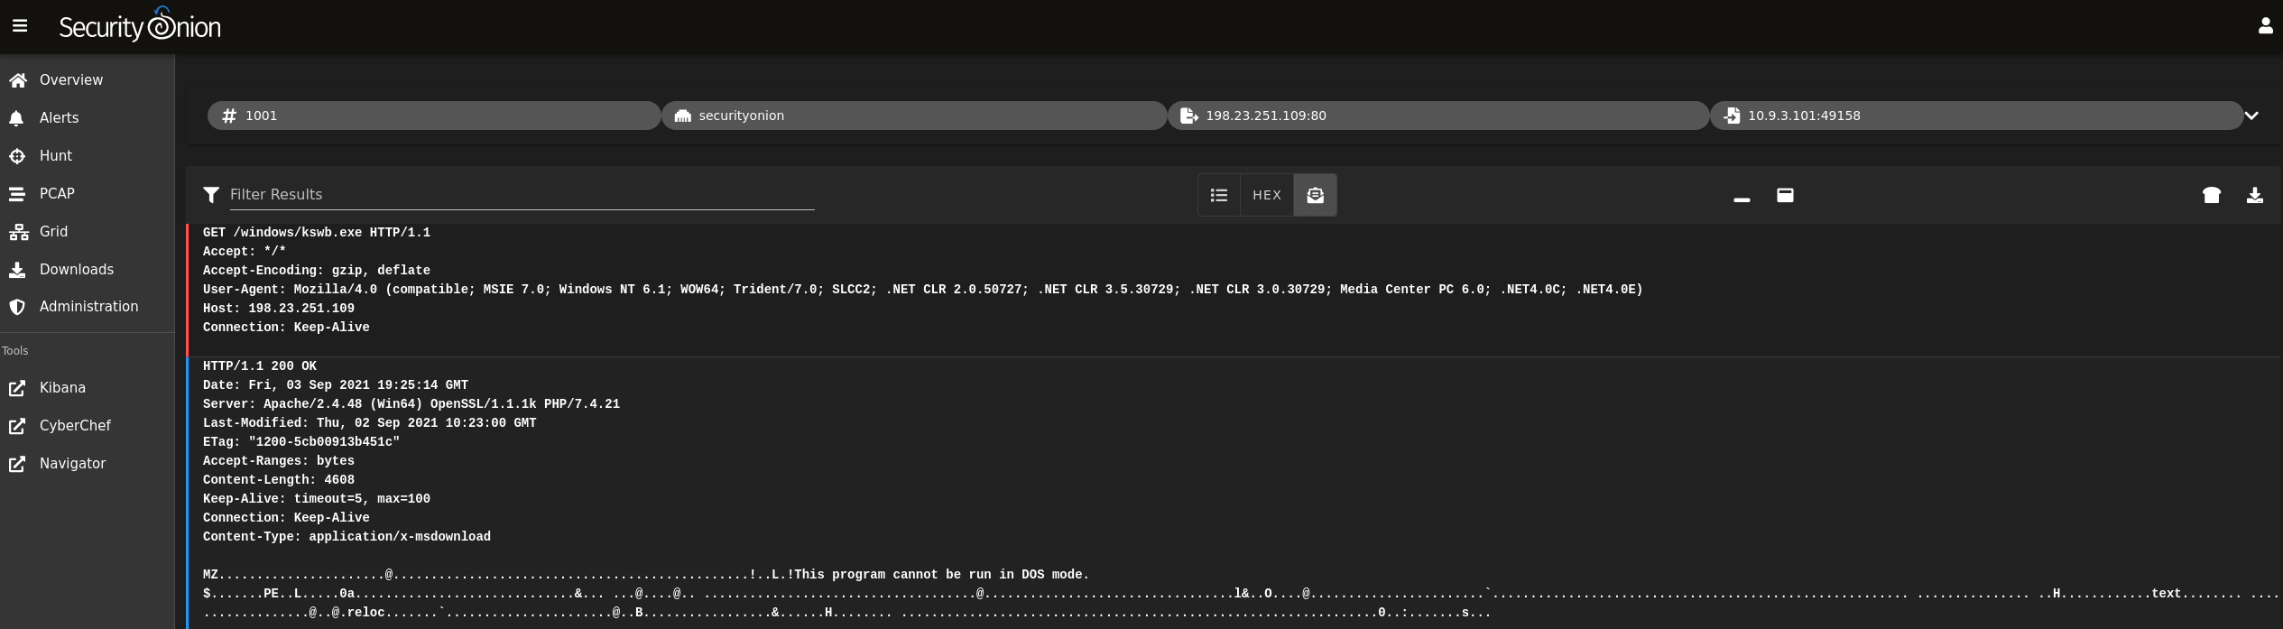Viewport: 2283px width, 629px height.
Task: Toggle HEX view
Action: pos(1267,195)
